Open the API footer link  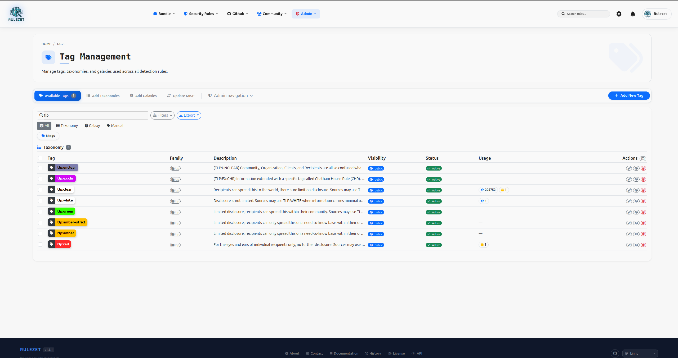coord(417,353)
